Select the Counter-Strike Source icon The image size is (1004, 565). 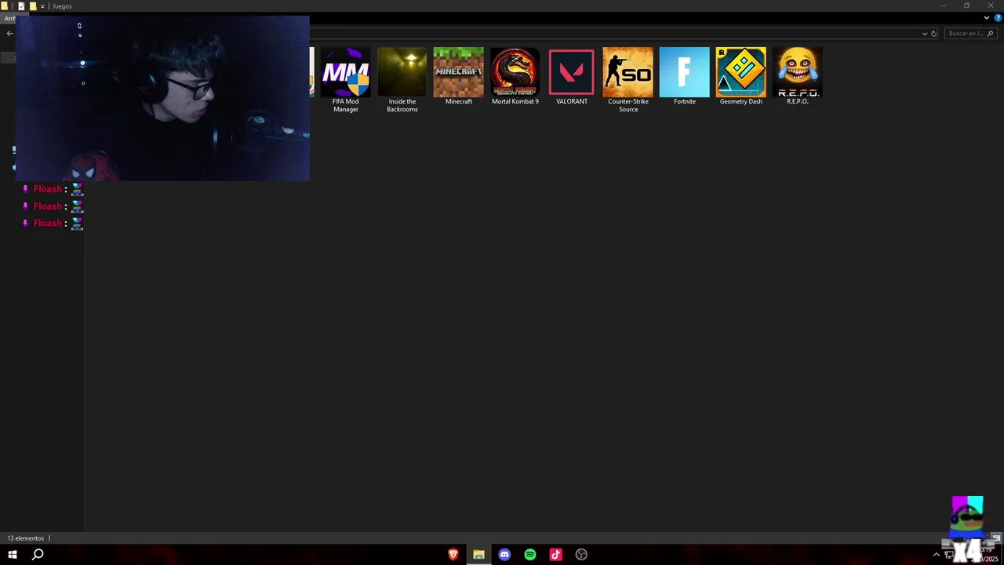point(628,72)
